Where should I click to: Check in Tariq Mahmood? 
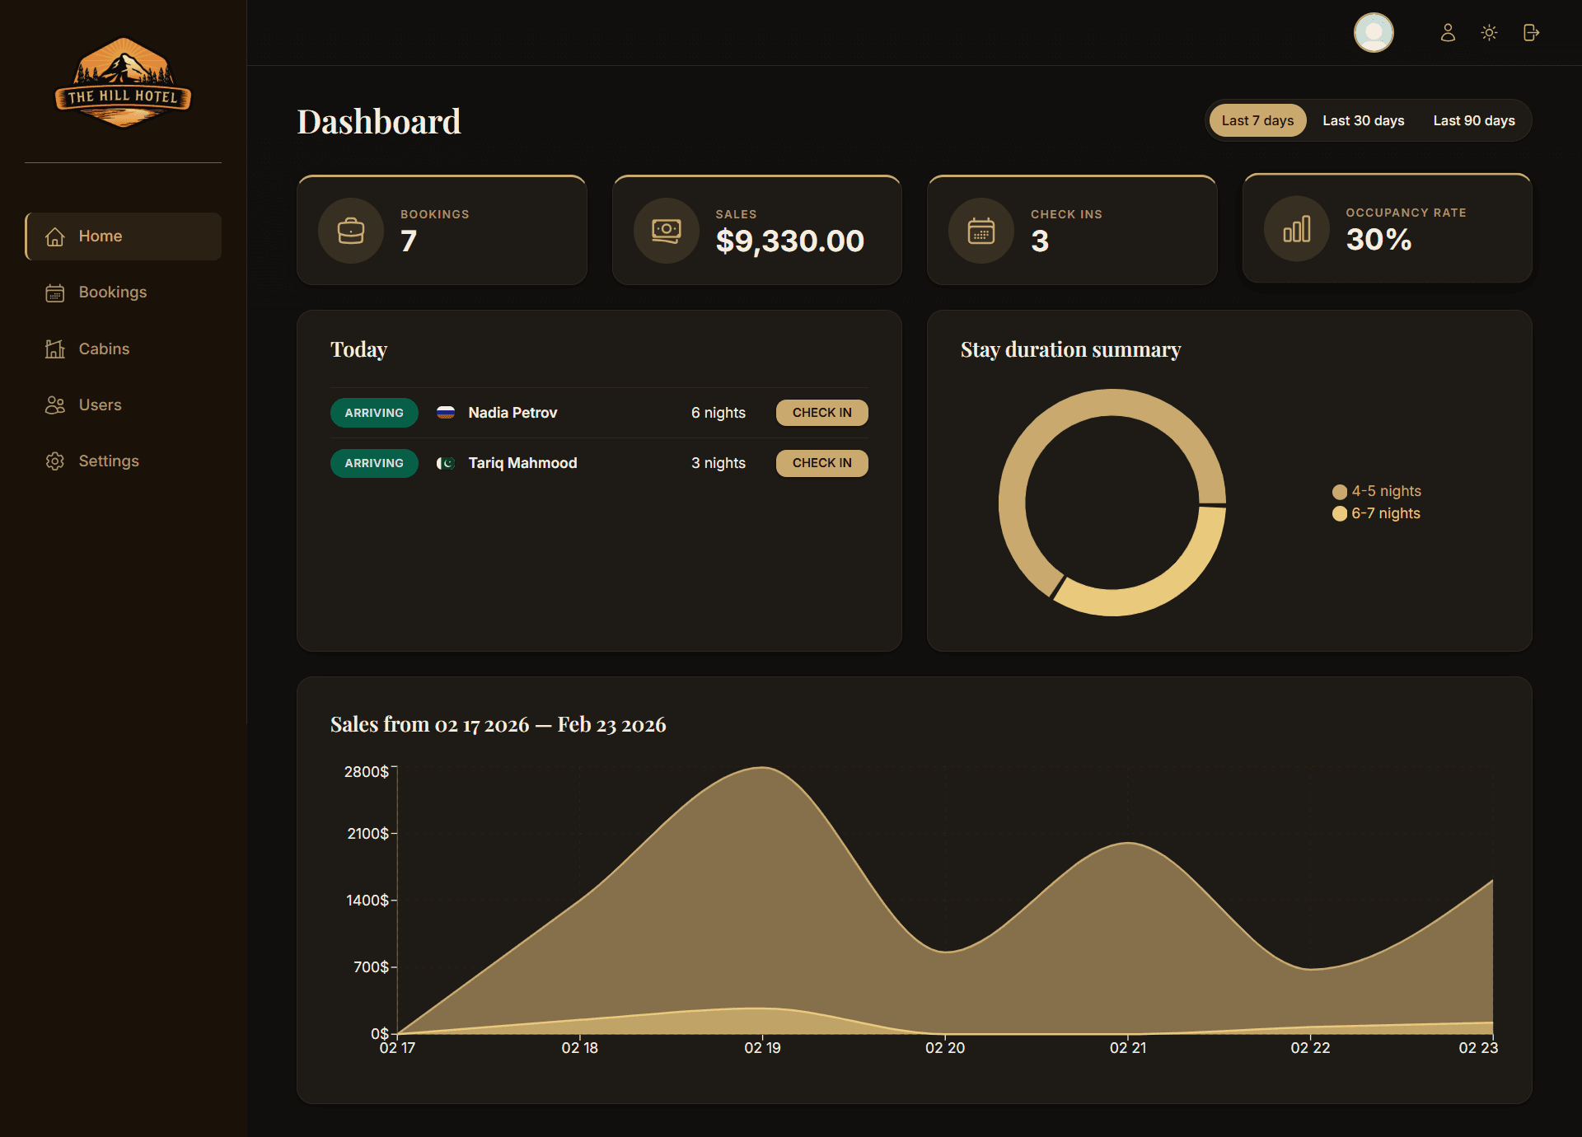click(821, 463)
